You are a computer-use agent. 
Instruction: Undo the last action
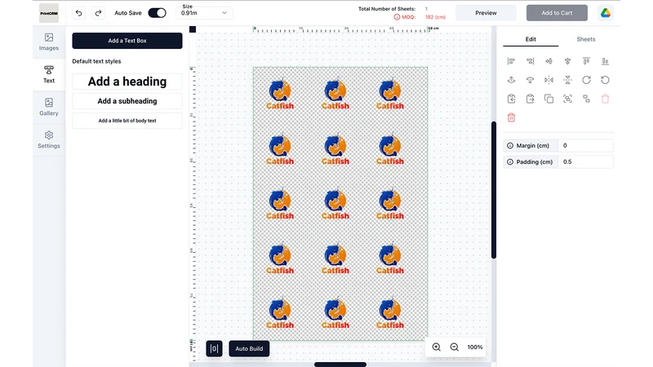point(78,13)
